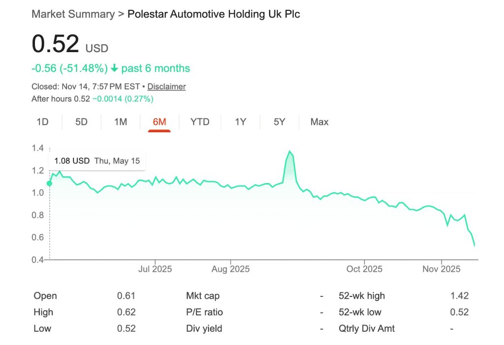Click the 52-wk high value 1.42
504x345 pixels.
[459, 296]
